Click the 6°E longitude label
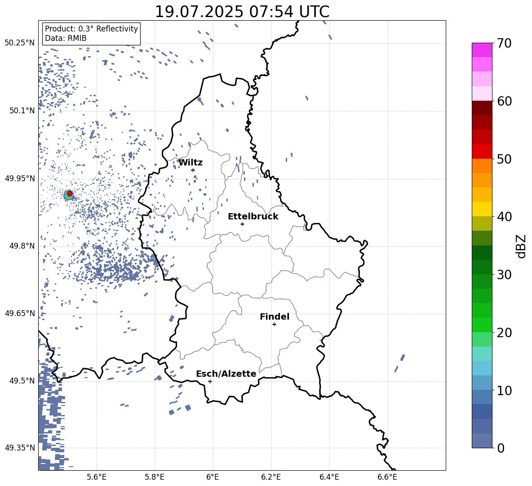 [x=213, y=477]
